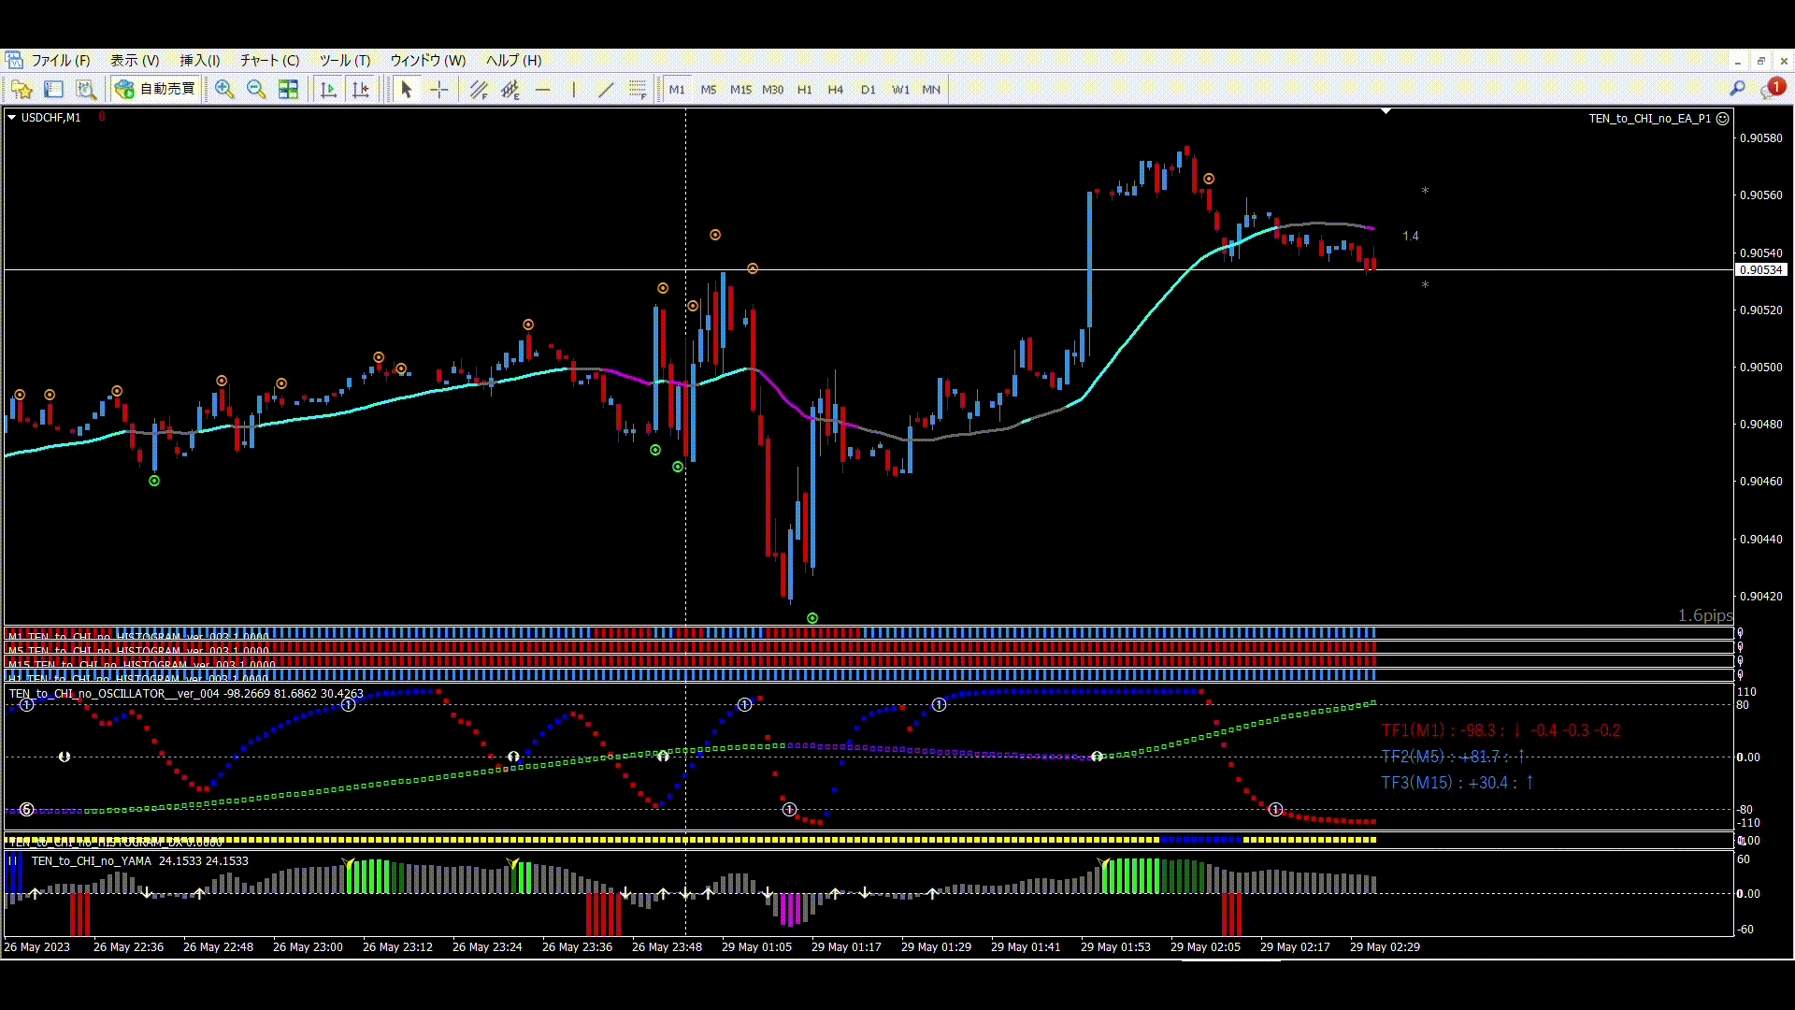Select the Fibonacci retracement tool
Viewport: 1795px width, 1010px height.
[x=638, y=89]
